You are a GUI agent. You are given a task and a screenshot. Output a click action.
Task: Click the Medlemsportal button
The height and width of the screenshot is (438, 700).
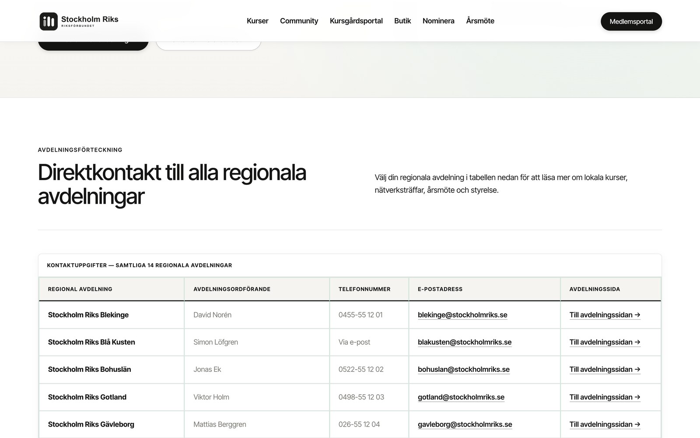coord(631,21)
